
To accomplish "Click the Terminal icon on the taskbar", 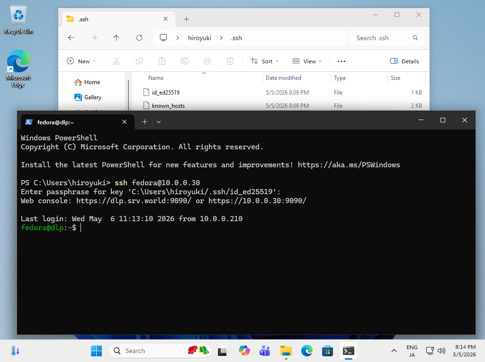I will point(348,351).
